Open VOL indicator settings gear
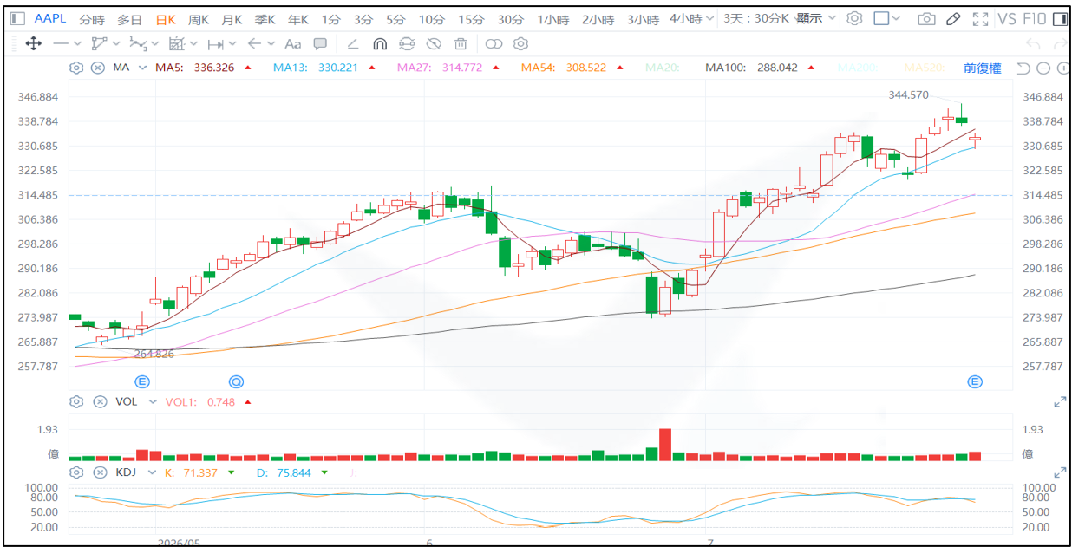The height and width of the screenshot is (547, 1072). point(76,402)
